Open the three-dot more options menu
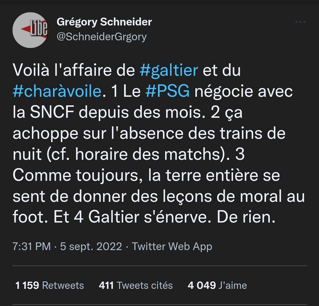The height and width of the screenshot is (306, 319). 300,22
